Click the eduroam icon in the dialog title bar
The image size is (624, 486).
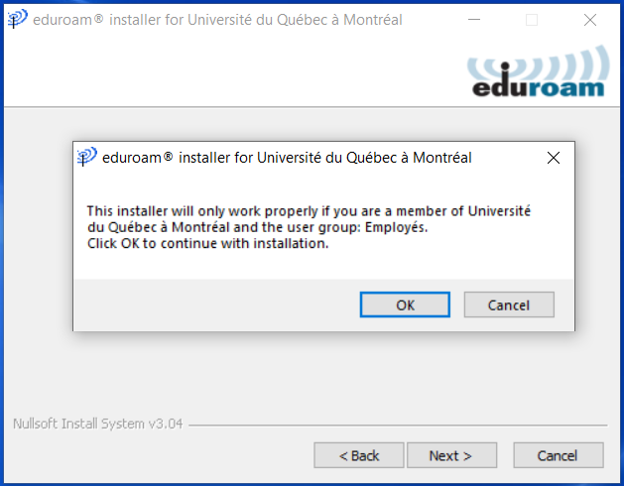point(86,157)
